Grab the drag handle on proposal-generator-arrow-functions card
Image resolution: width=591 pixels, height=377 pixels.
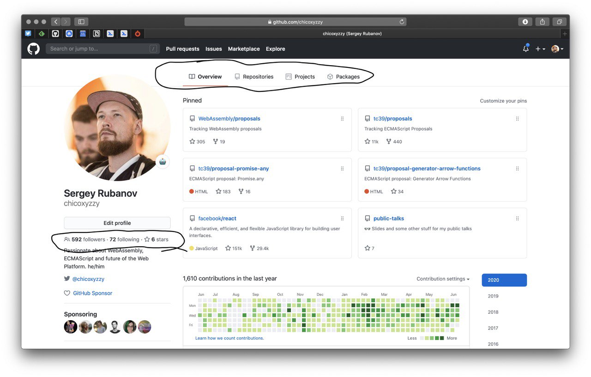517,169
